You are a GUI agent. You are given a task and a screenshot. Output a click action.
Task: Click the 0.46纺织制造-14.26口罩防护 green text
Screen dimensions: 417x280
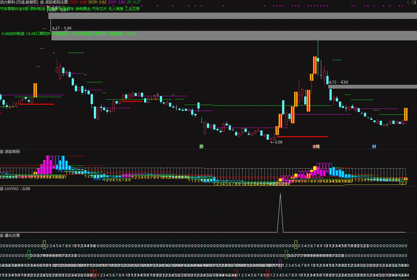tap(26, 34)
